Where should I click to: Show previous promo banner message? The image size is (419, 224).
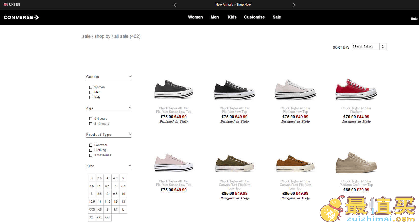pos(175,5)
